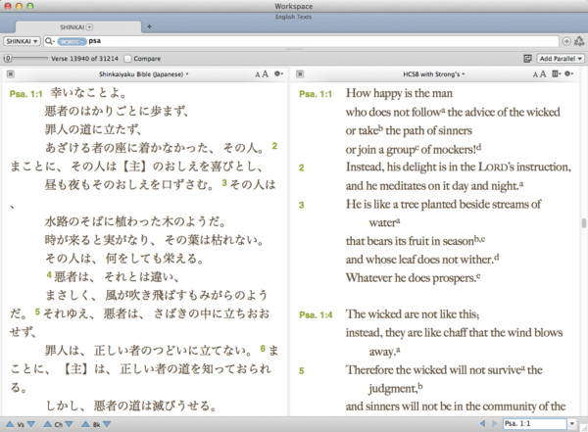Click the plus circle icon beside search

coord(566,41)
